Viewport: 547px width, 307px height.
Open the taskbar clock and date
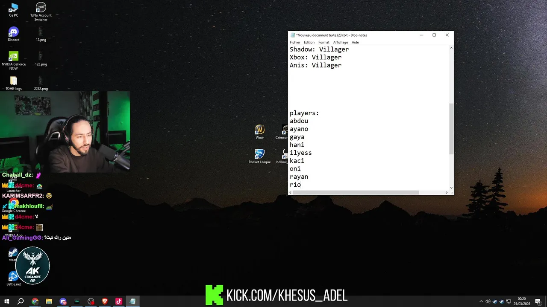(x=522, y=301)
